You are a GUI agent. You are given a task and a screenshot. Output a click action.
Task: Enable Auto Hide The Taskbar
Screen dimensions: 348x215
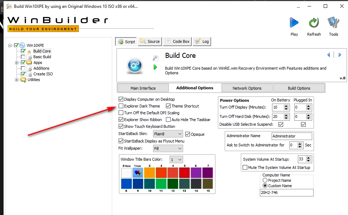coord(168,119)
